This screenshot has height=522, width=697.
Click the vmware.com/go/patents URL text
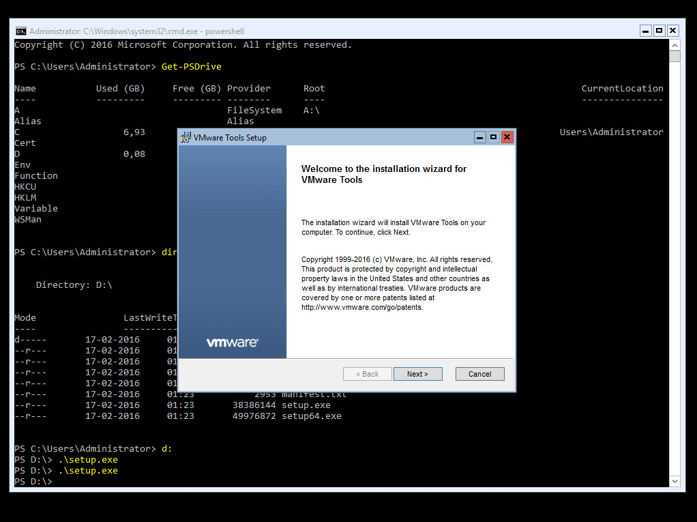coord(362,307)
